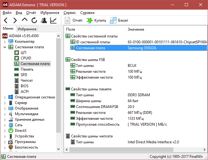208x160 pixels.
Task: Expand the Отображение tree node
Action: tap(5, 109)
